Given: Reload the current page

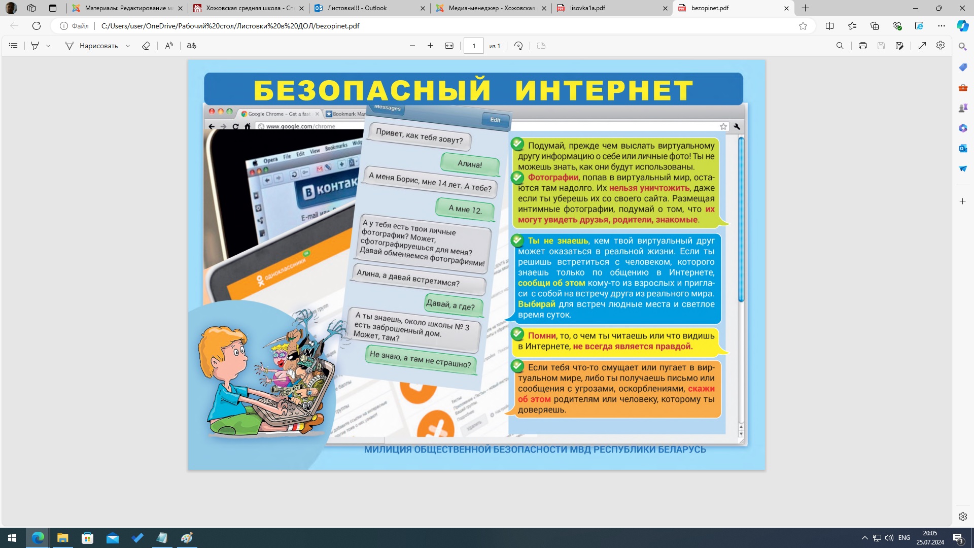Looking at the screenshot, I should (x=37, y=26).
